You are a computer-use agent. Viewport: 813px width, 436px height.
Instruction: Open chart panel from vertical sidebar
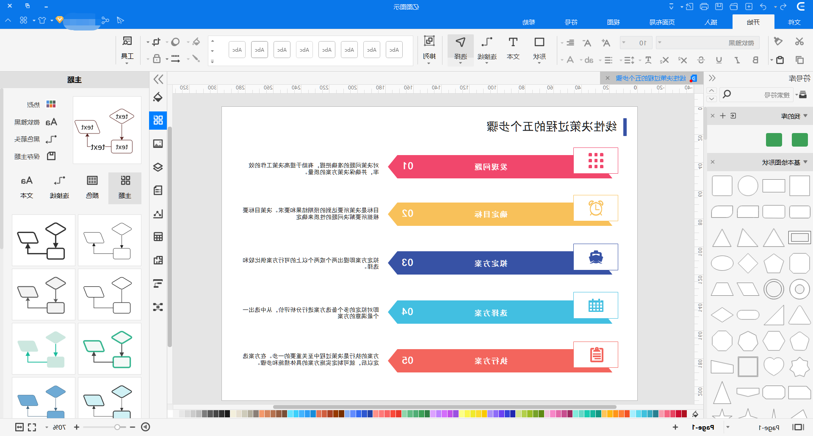point(158,214)
